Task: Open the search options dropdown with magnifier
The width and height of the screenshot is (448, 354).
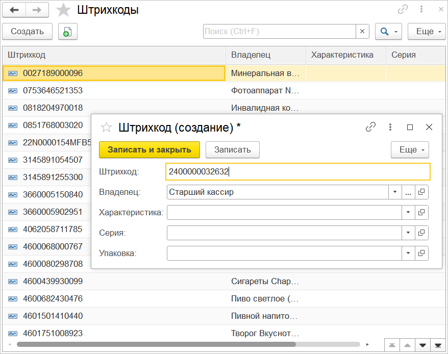Action: (x=389, y=32)
